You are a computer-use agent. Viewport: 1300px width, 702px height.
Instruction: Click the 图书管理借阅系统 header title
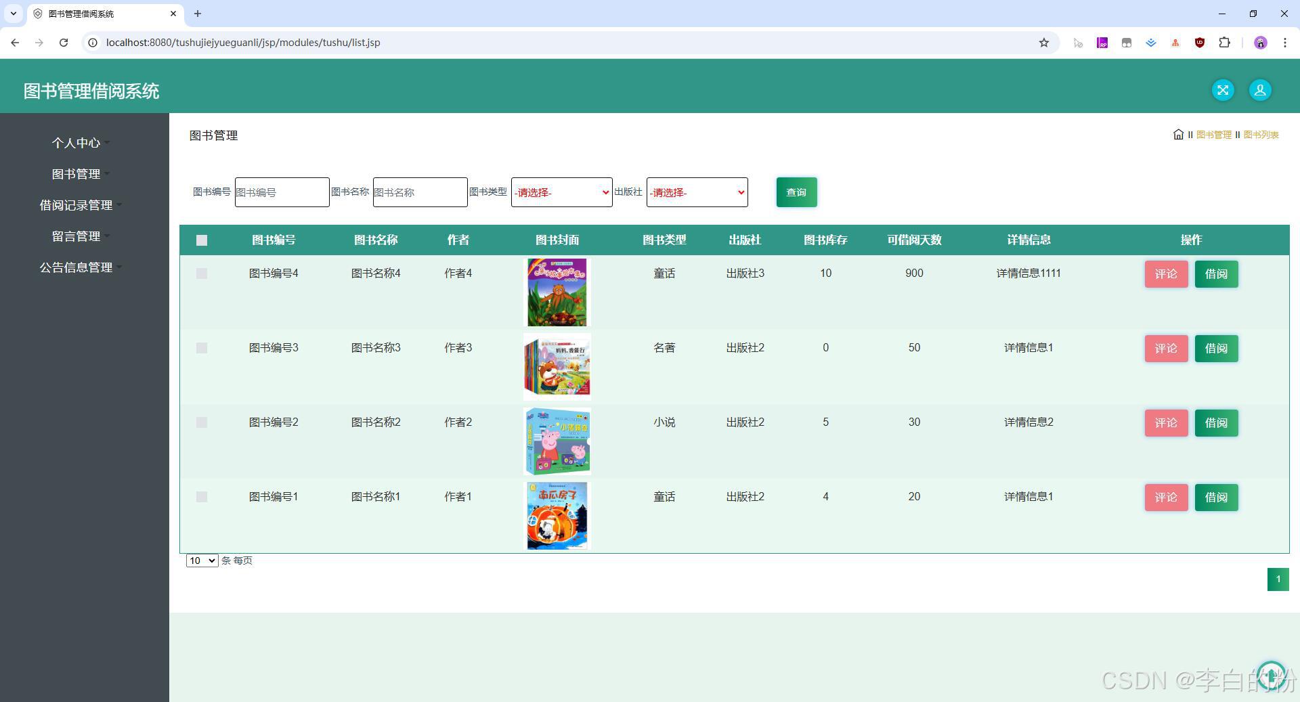(91, 91)
